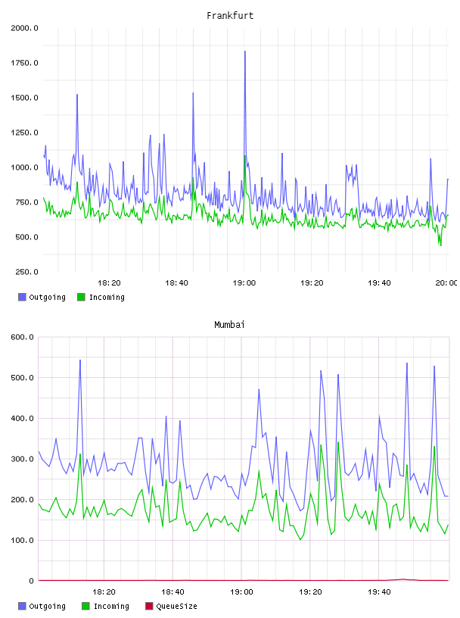Click the 100.0 y-axis label on Mumbai chart
This screenshot has height=618, width=460.
23,540
